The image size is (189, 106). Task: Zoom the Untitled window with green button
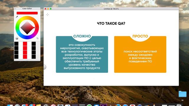(x=51, y=9)
